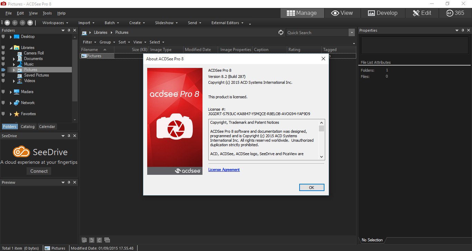
Task: Close the SeeDrive panel
Action: click(x=75, y=136)
